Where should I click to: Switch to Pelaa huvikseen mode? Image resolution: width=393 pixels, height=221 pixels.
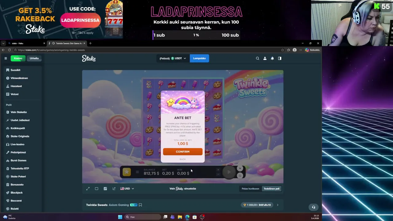250,188
